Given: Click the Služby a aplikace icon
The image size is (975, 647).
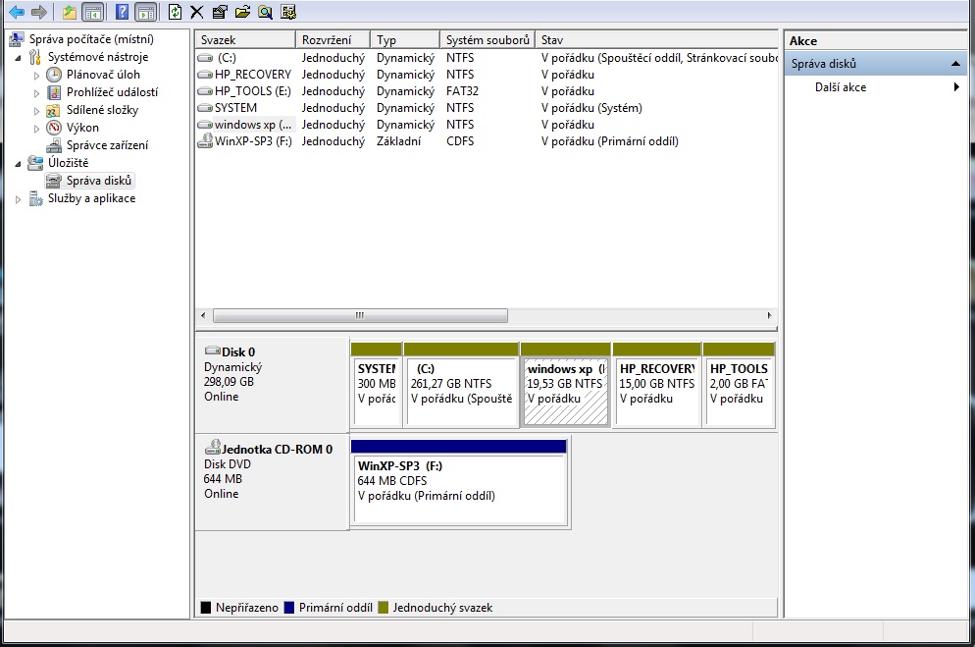Looking at the screenshot, I should [x=35, y=198].
